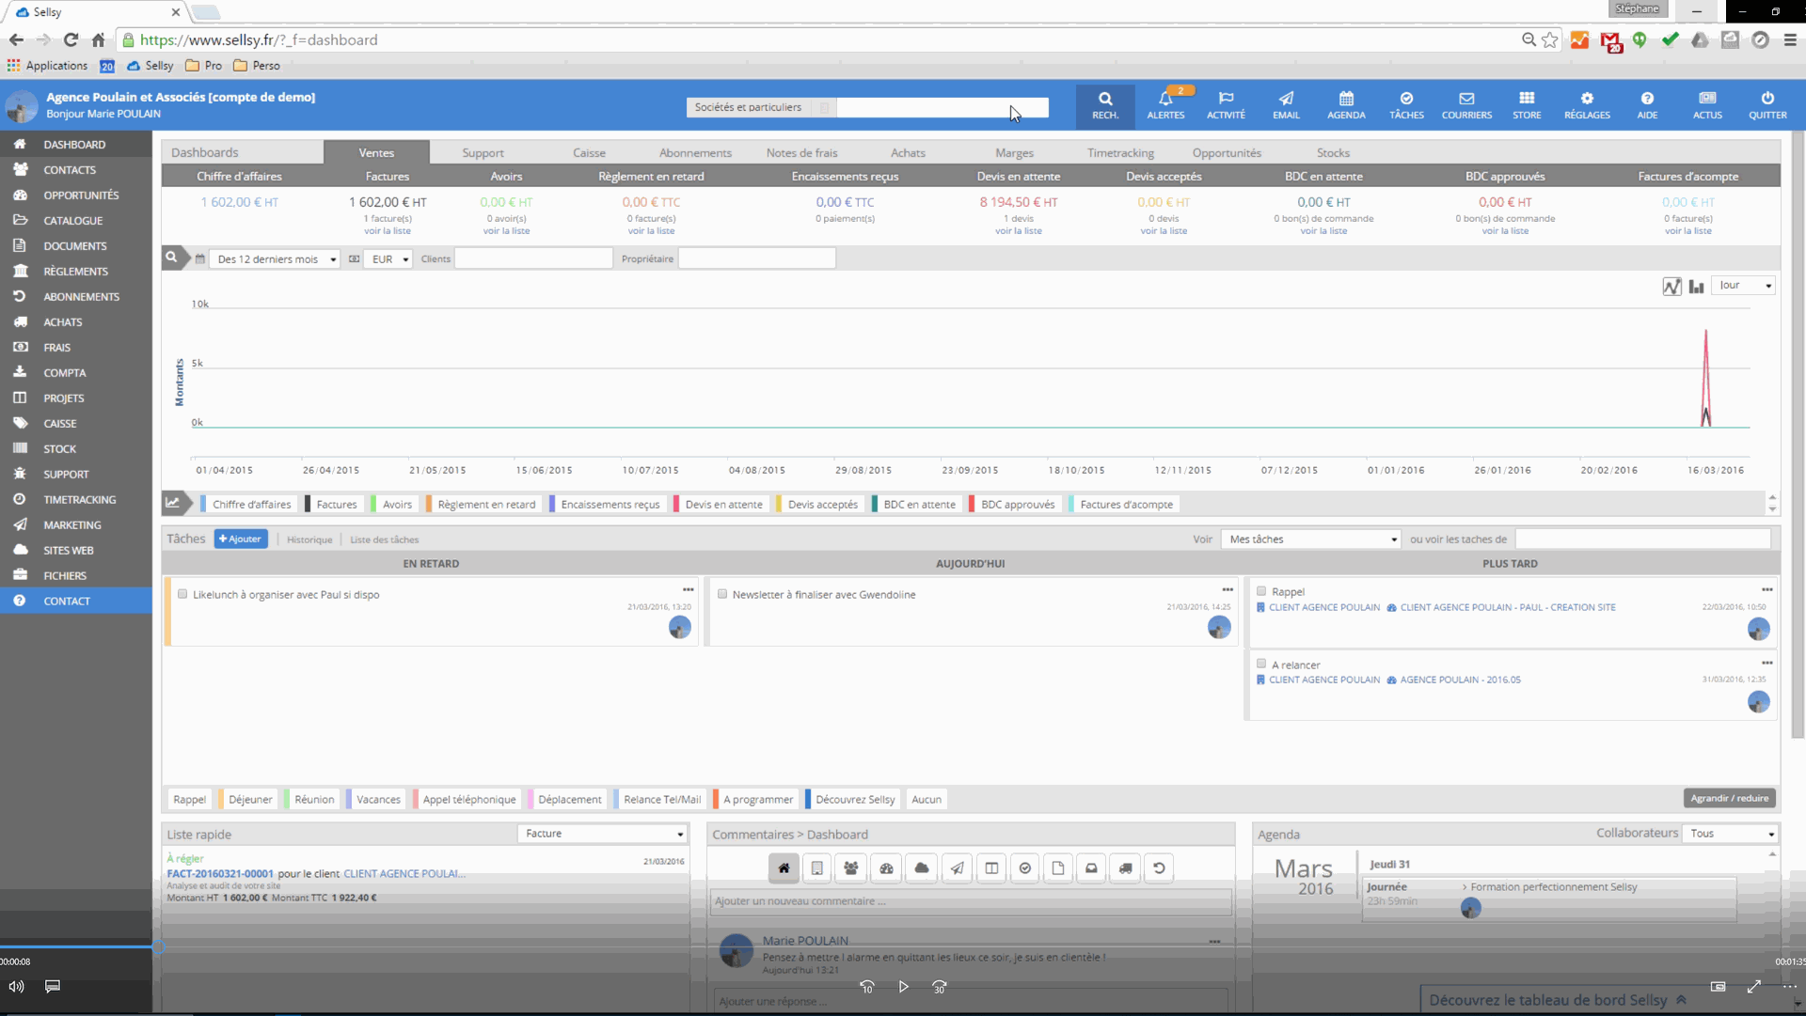Open invoice FACT-20160321-00001 link
Image resolution: width=1806 pixels, height=1016 pixels.
coord(220,874)
